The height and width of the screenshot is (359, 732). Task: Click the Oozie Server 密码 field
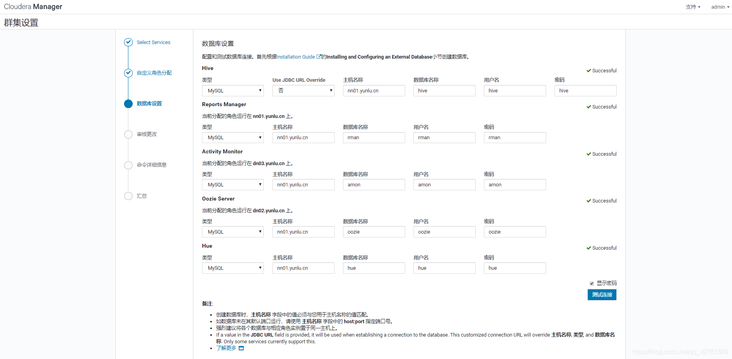pyautogui.click(x=515, y=232)
